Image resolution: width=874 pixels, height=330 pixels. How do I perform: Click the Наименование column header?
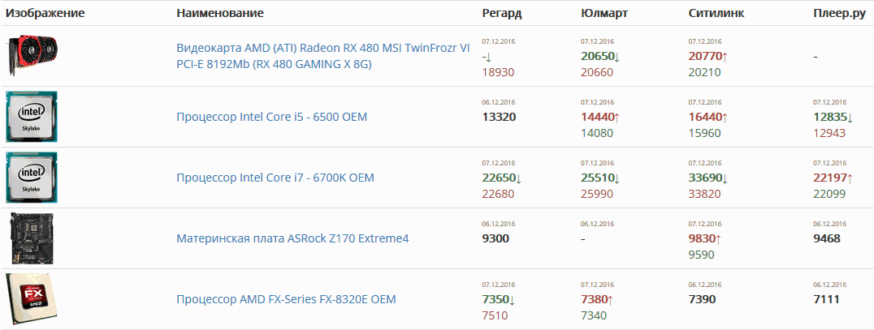tap(219, 14)
